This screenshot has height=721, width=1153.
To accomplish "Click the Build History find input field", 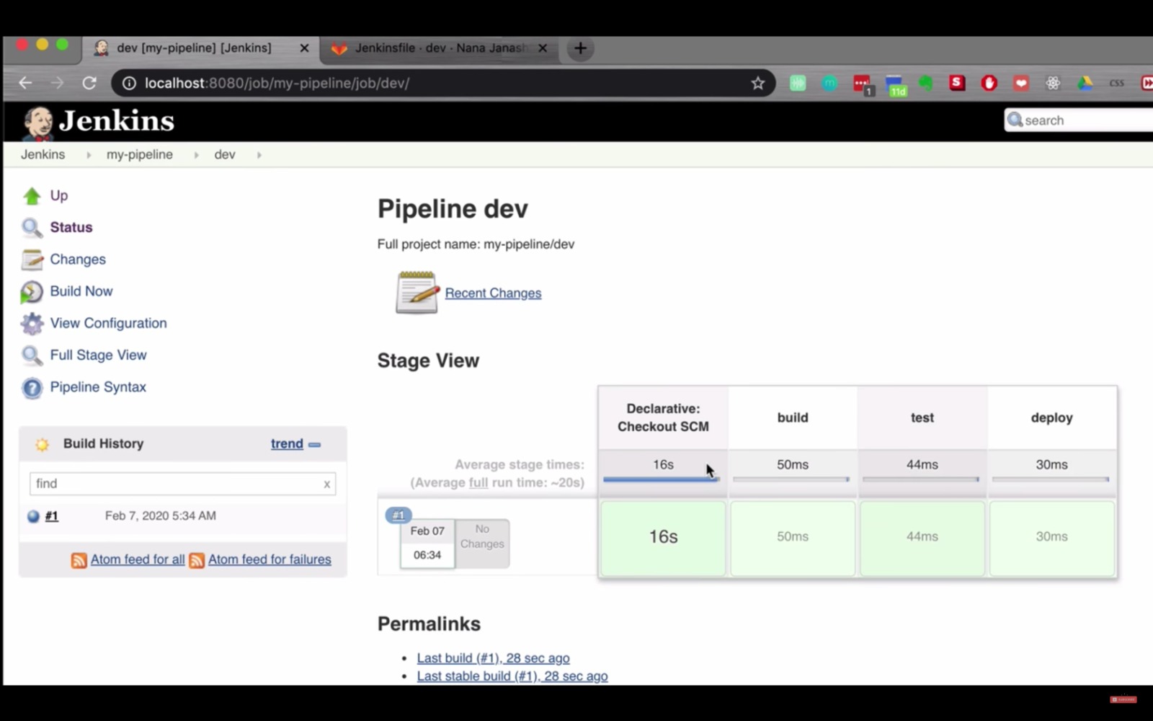I will (x=176, y=484).
